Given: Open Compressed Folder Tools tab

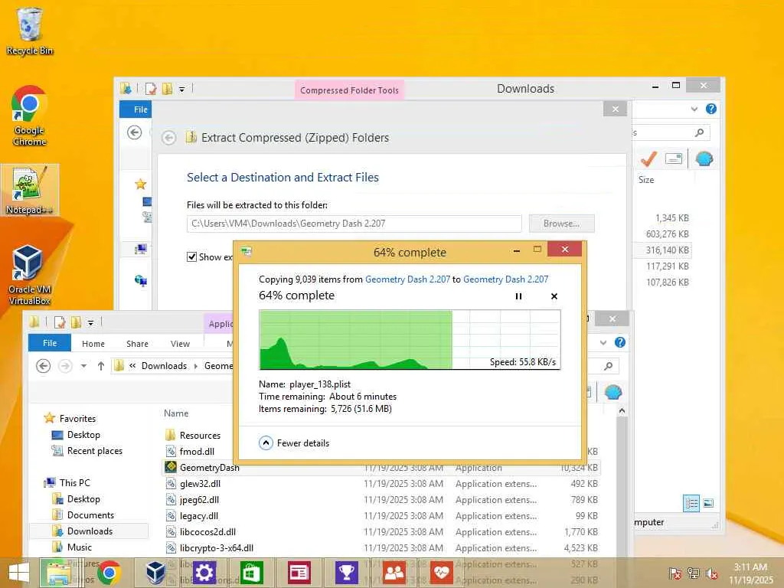Looking at the screenshot, I should (349, 90).
